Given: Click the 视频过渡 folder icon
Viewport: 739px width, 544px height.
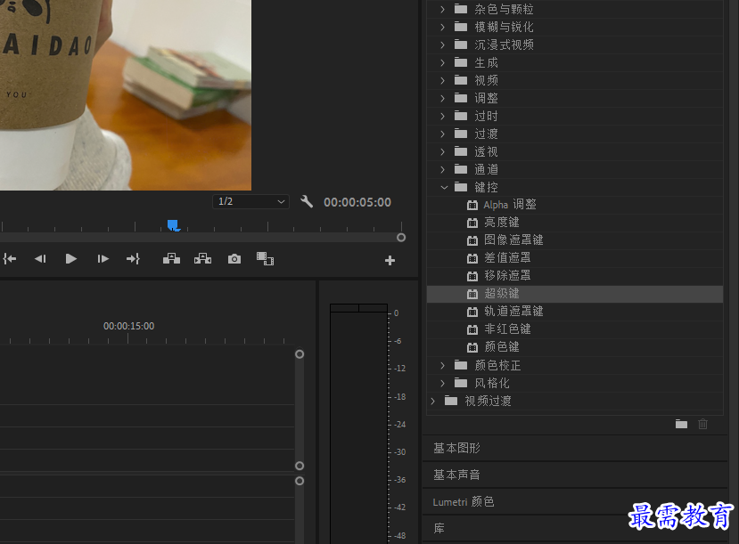Looking at the screenshot, I should tap(451, 401).
